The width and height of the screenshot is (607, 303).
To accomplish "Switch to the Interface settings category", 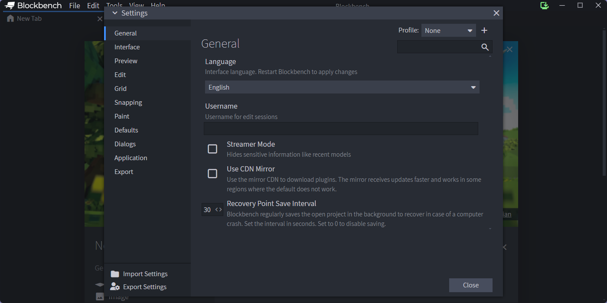I will point(127,47).
